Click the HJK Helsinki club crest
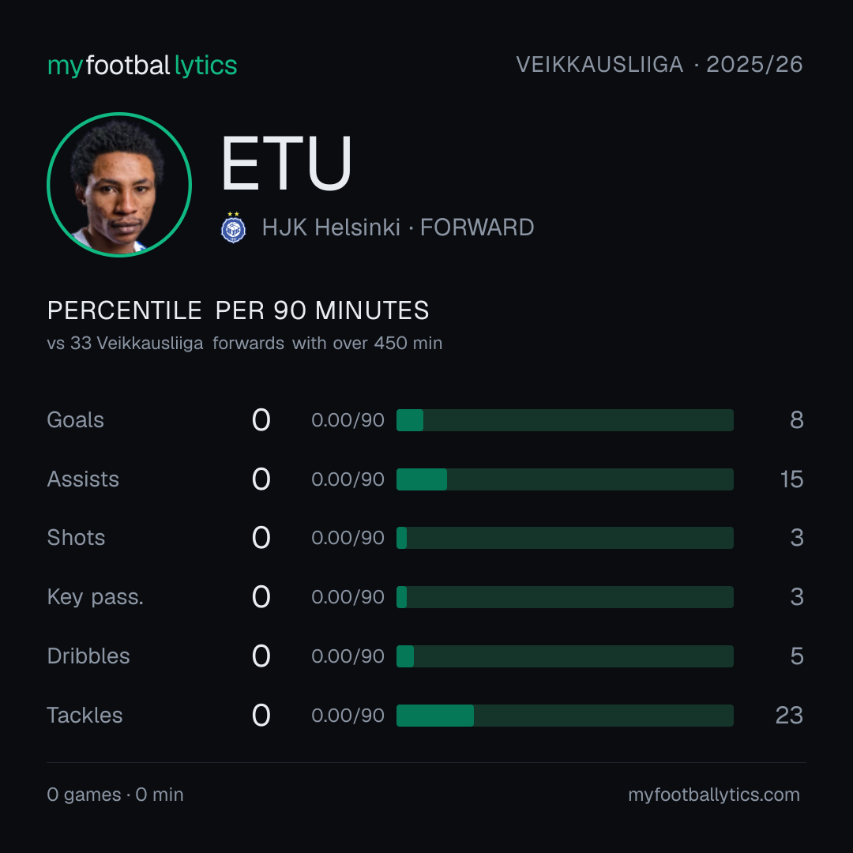 pyautogui.click(x=233, y=227)
